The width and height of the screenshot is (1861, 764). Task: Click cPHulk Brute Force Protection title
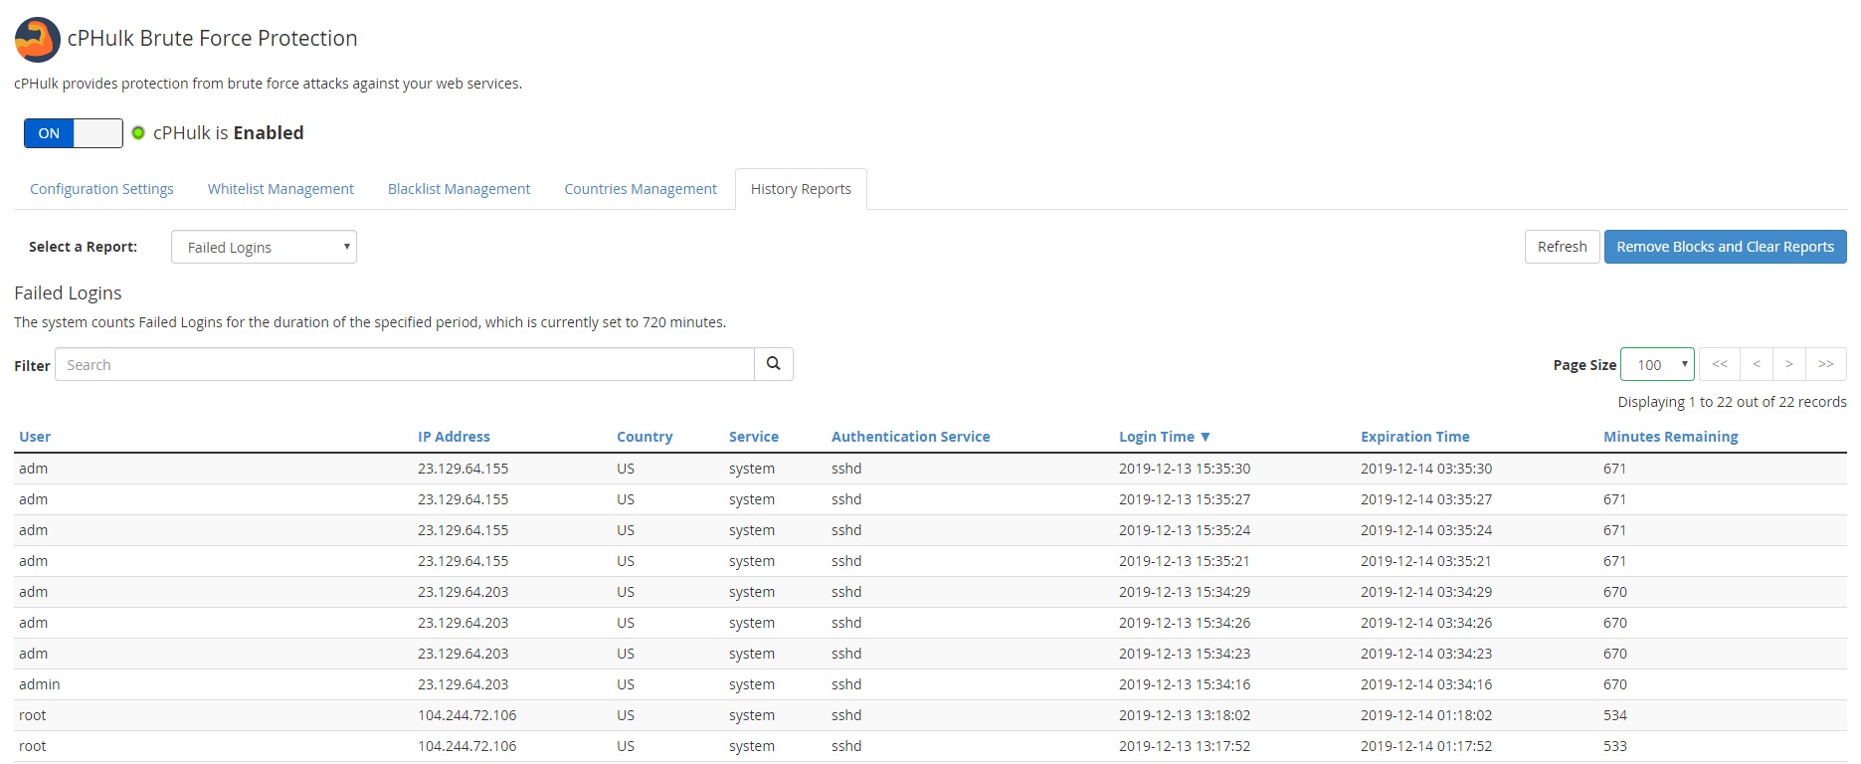[212, 39]
